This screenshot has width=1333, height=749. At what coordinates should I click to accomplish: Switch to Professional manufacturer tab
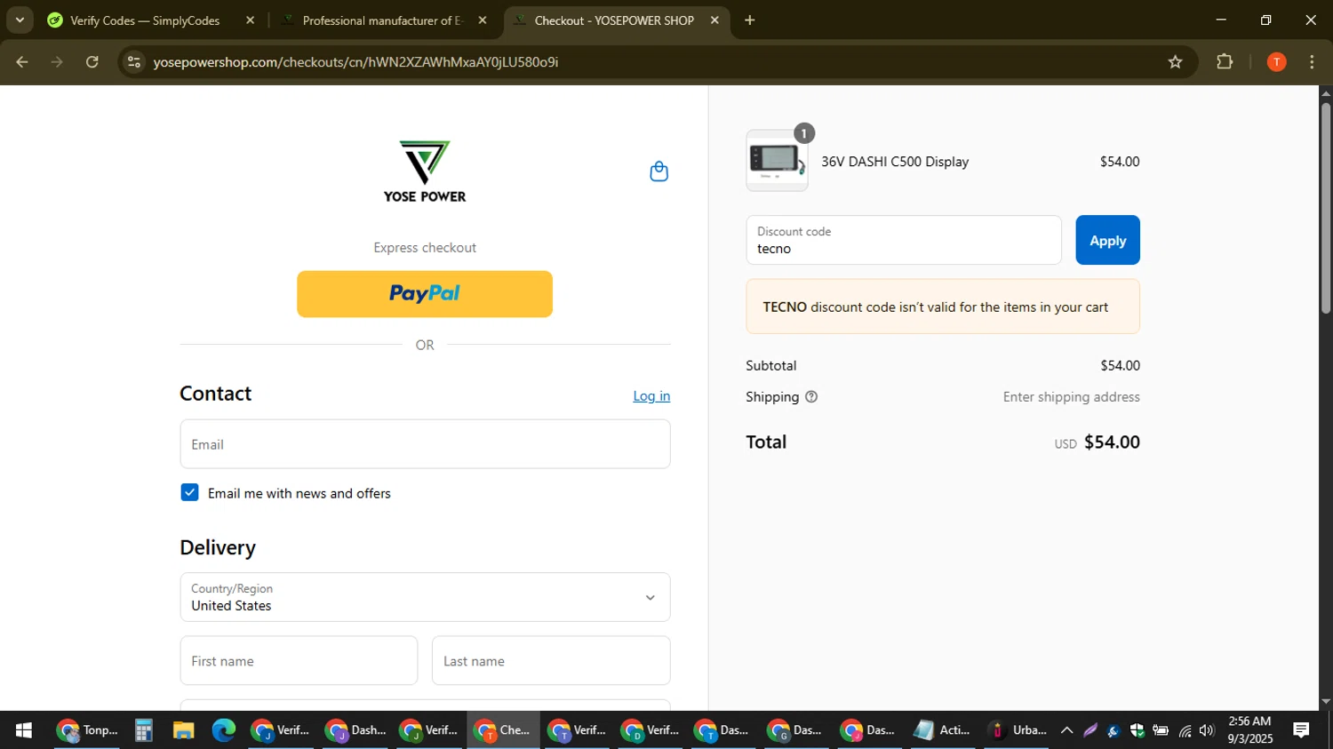tap(382, 20)
